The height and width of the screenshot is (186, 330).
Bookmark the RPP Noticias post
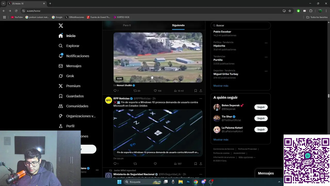click(196, 164)
